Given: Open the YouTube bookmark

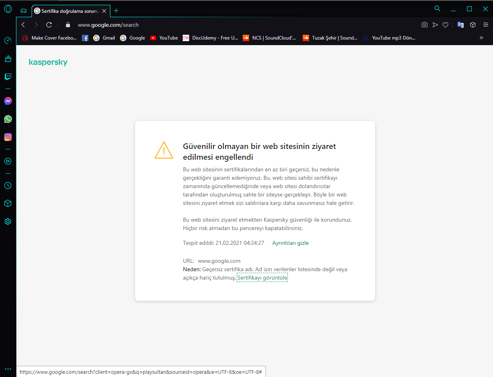Looking at the screenshot, I should [x=164, y=38].
